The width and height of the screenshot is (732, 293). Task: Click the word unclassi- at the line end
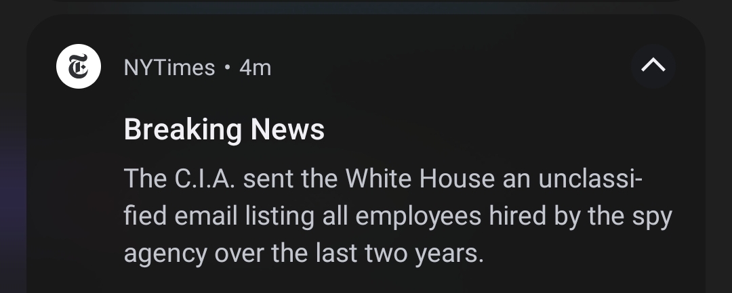pos(590,179)
